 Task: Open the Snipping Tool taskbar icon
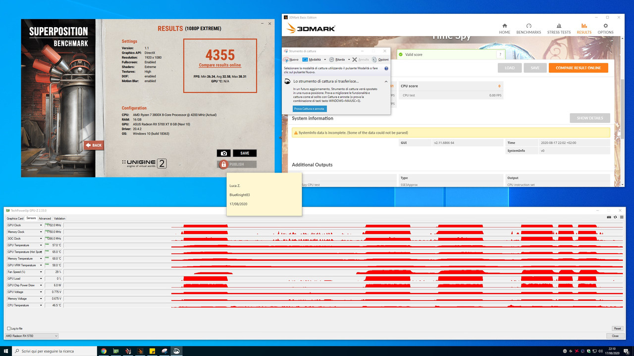pyautogui.click(x=164, y=351)
